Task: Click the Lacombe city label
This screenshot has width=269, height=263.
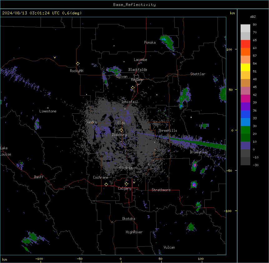Action: [x=140, y=60]
